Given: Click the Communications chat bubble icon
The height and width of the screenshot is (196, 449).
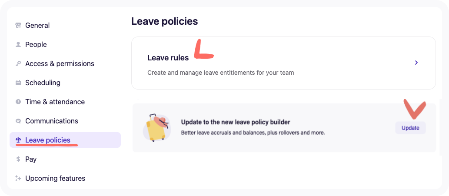Looking at the screenshot, I should coord(18,121).
